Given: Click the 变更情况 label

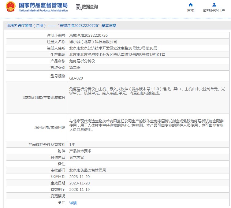Looking at the screenshot, I should pyautogui.click(x=58, y=196).
